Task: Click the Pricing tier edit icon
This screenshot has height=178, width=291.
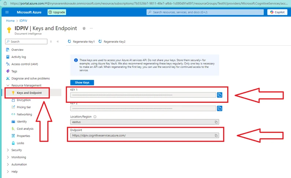Action: [x=13, y=107]
